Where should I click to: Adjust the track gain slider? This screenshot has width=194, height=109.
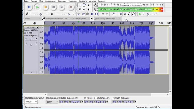[x=31, y=40]
